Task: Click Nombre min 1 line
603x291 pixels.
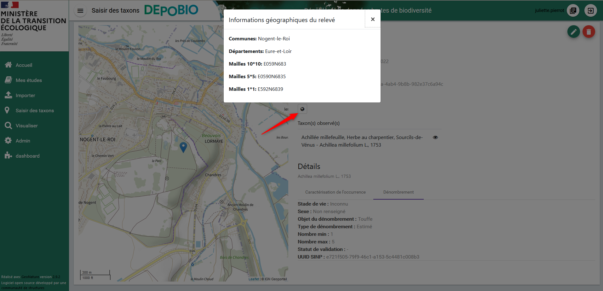Action: 315,234
